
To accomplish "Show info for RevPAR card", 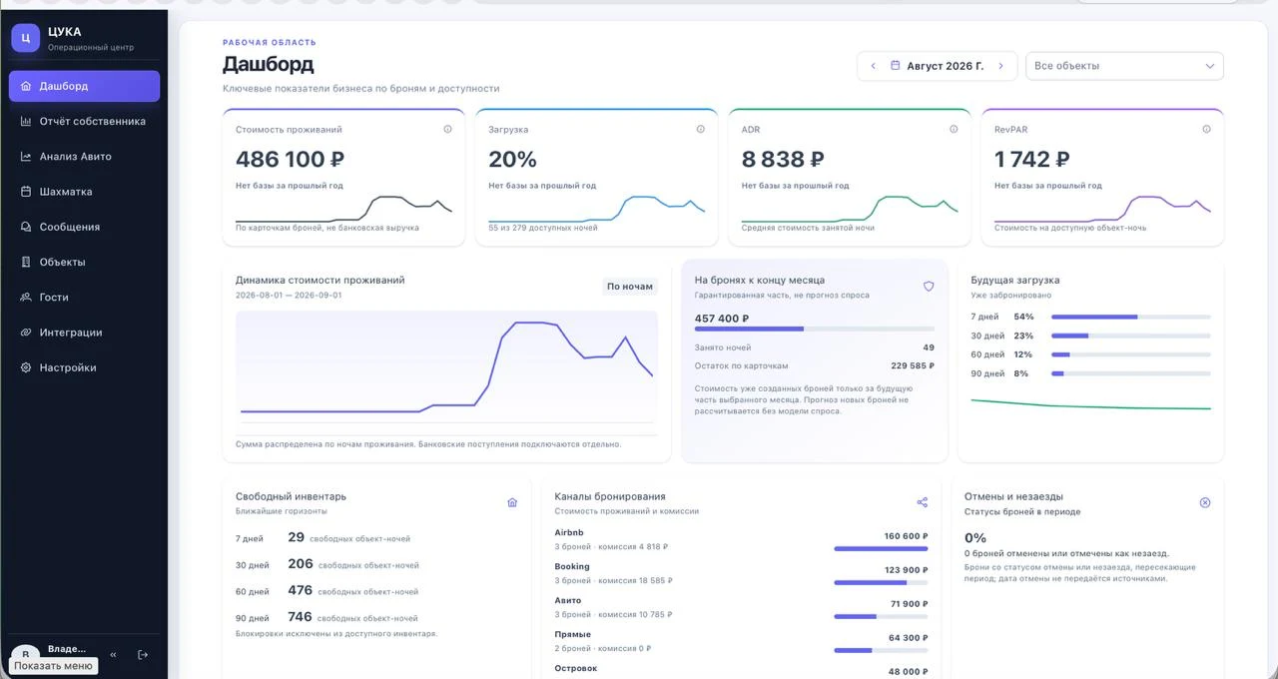I will pos(1206,129).
